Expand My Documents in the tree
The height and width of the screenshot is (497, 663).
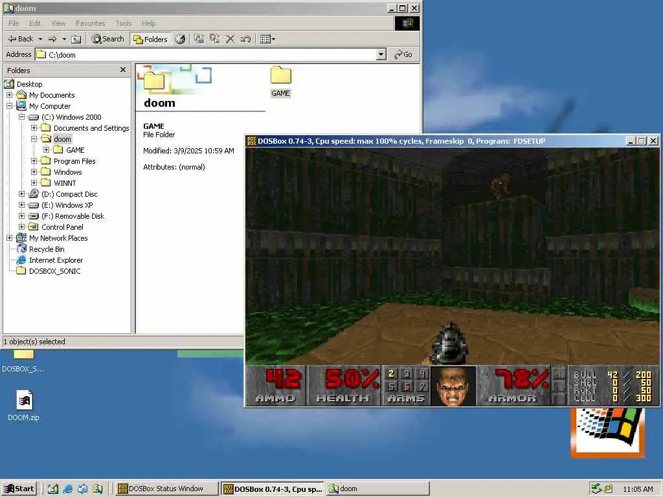tap(9, 95)
